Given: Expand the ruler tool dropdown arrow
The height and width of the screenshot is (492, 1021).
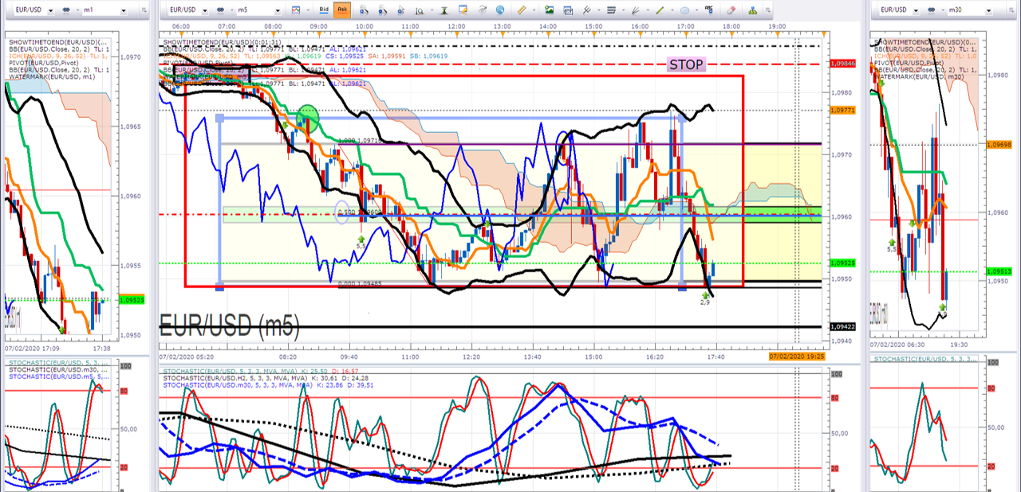Looking at the screenshot, I should pos(534,10).
